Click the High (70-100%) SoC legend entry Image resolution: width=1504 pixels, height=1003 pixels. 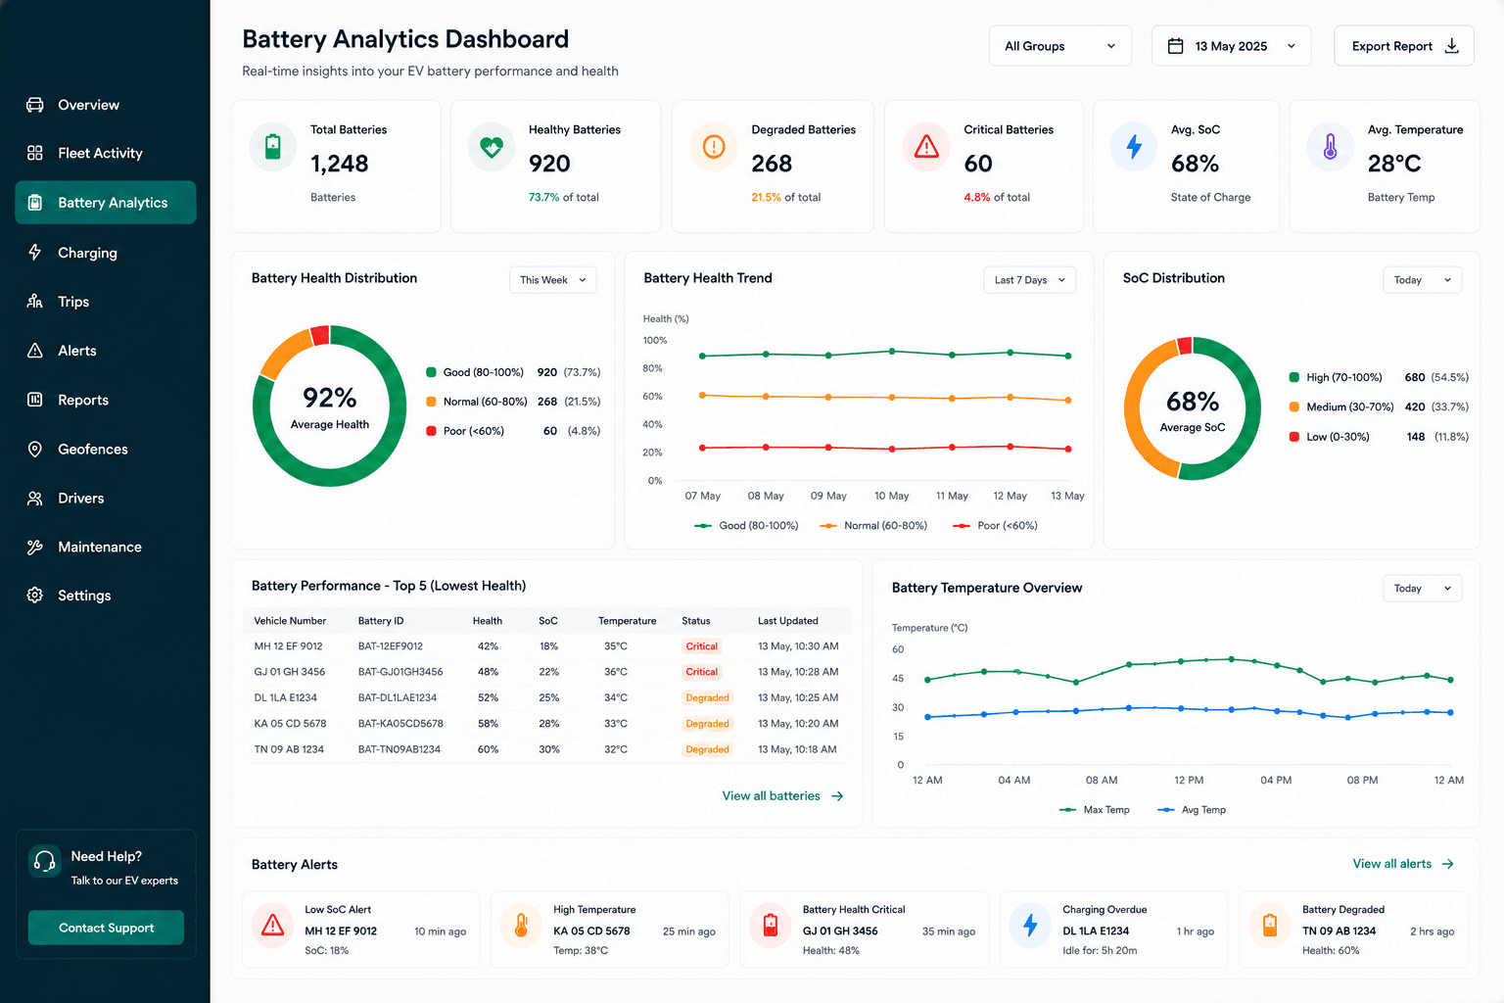pos(1379,377)
